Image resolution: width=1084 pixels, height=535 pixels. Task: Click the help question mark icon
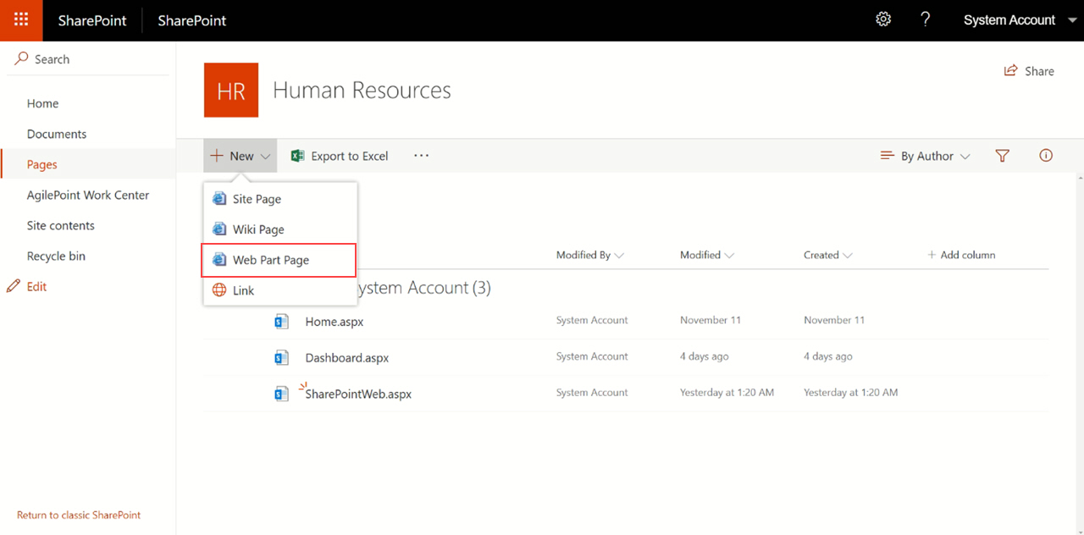pos(926,19)
